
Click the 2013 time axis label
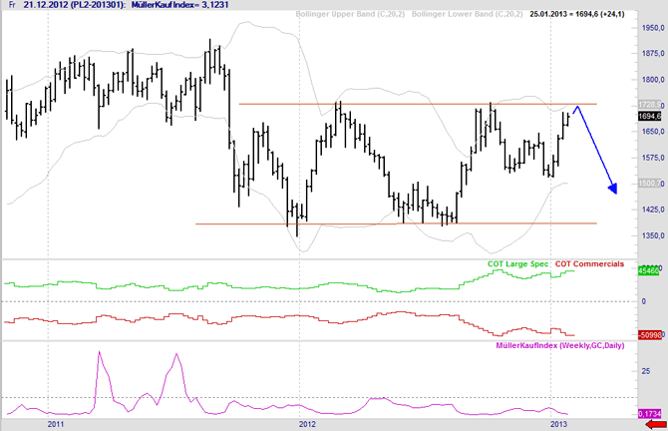[559, 424]
